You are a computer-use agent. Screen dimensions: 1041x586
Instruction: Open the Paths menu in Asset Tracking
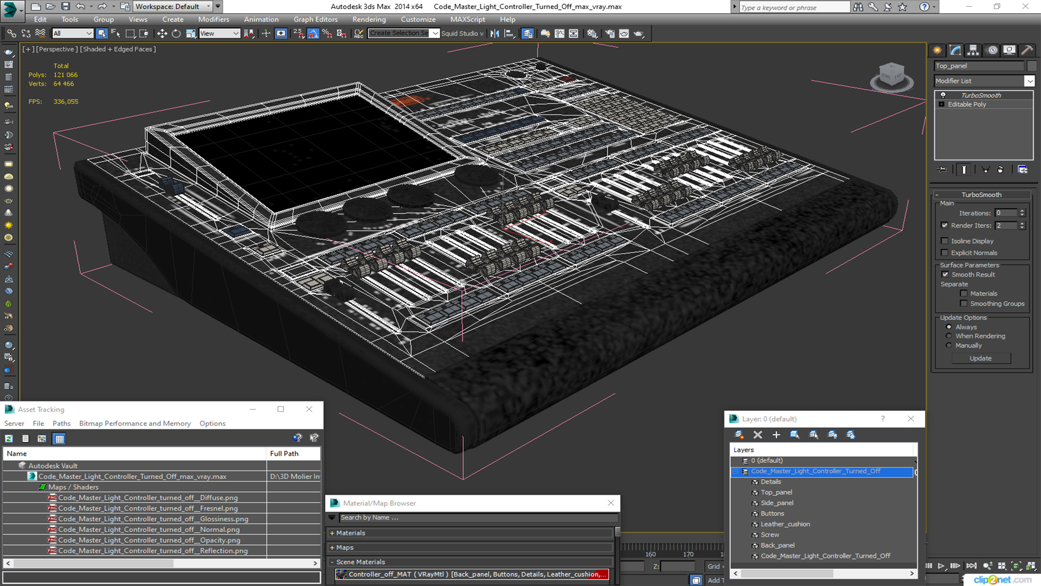pos(61,423)
